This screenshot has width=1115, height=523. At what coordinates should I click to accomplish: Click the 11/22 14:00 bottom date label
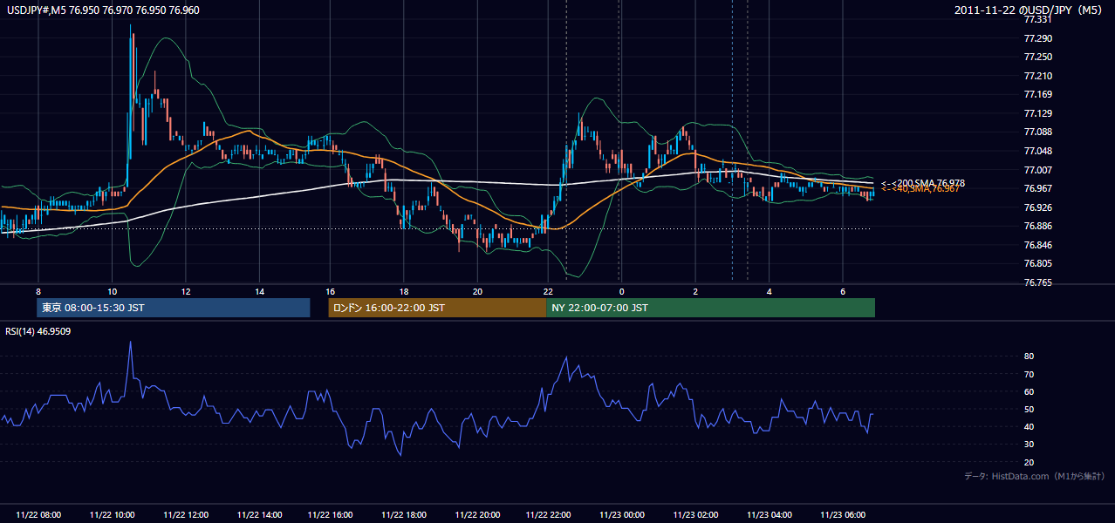pos(259,515)
